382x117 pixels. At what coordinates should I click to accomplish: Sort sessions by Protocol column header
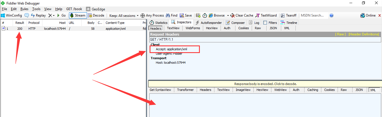pos(34,23)
